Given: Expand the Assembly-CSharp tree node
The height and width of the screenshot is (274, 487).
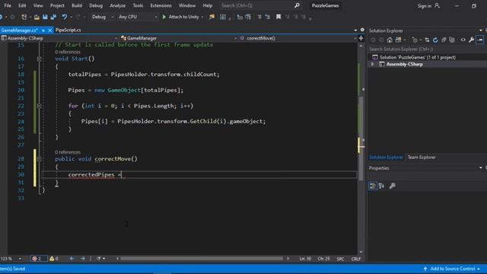Looking at the screenshot, I should point(372,64).
